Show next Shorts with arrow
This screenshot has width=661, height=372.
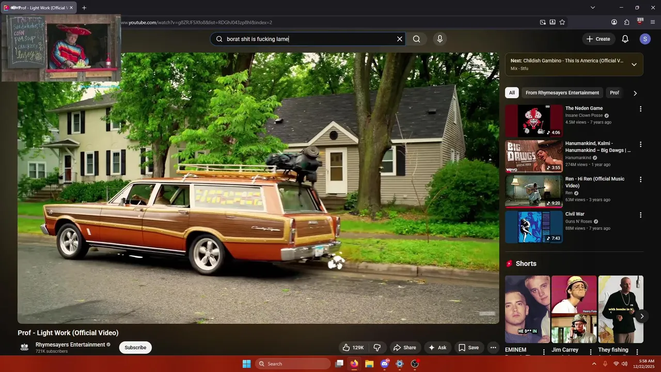pos(641,316)
